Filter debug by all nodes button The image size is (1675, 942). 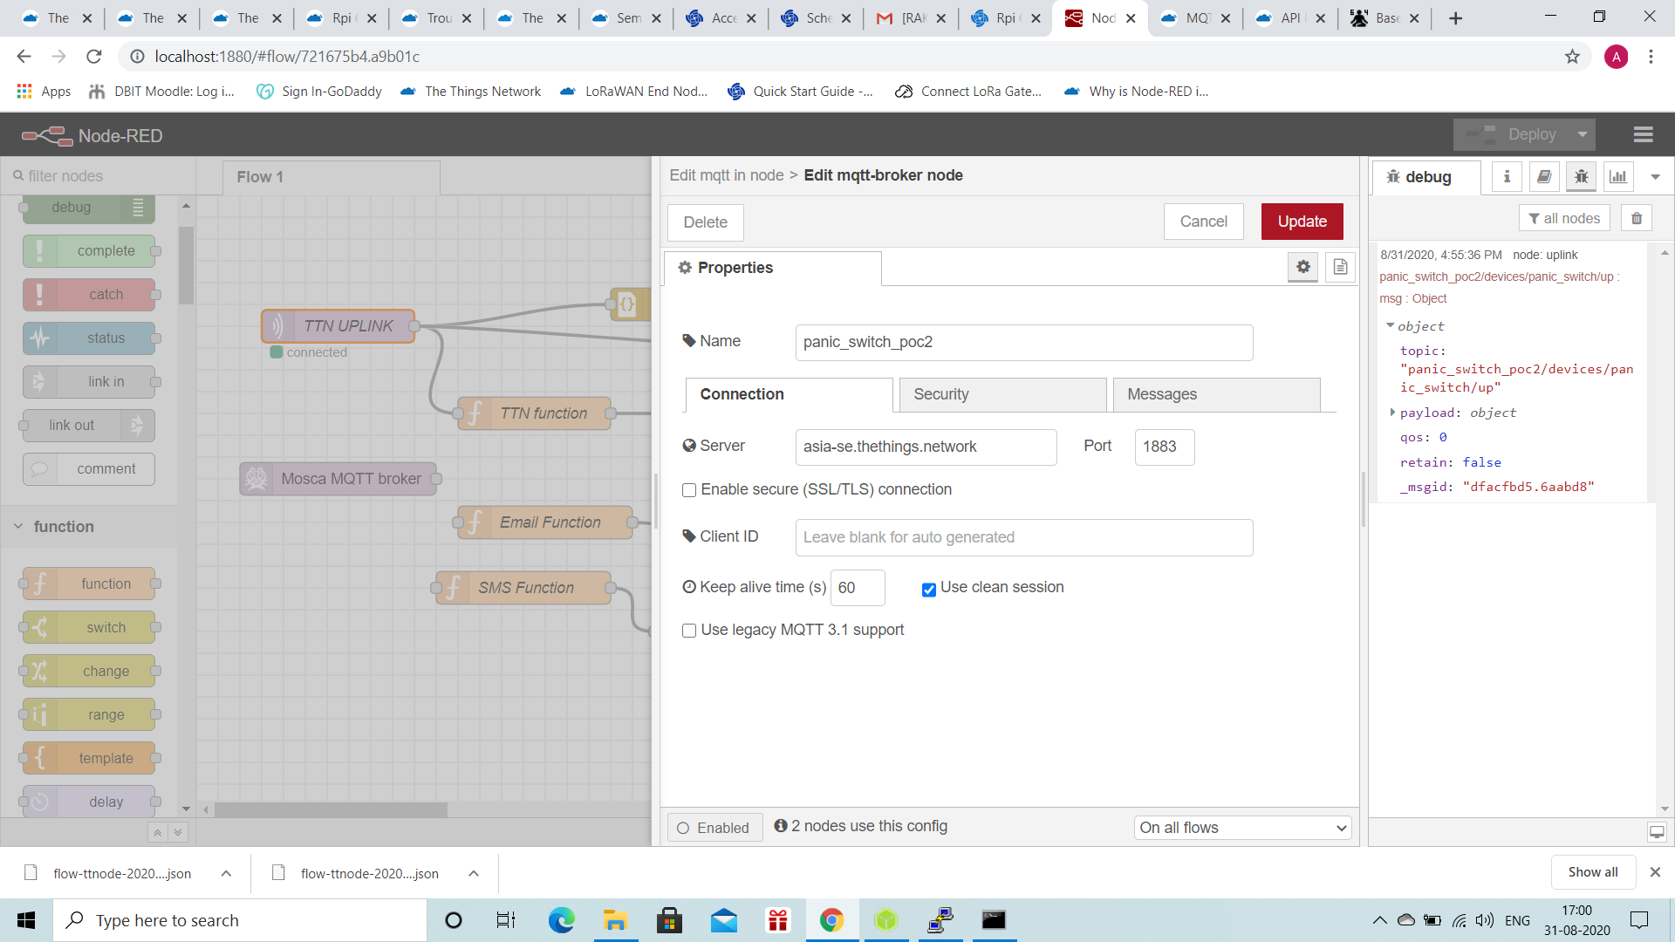pos(1564,218)
